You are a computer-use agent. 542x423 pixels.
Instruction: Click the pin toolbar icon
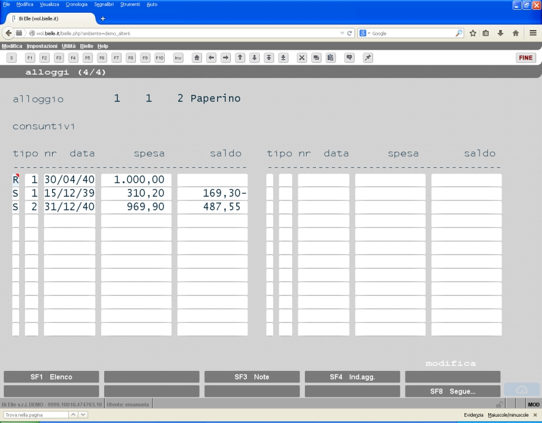click(x=368, y=58)
